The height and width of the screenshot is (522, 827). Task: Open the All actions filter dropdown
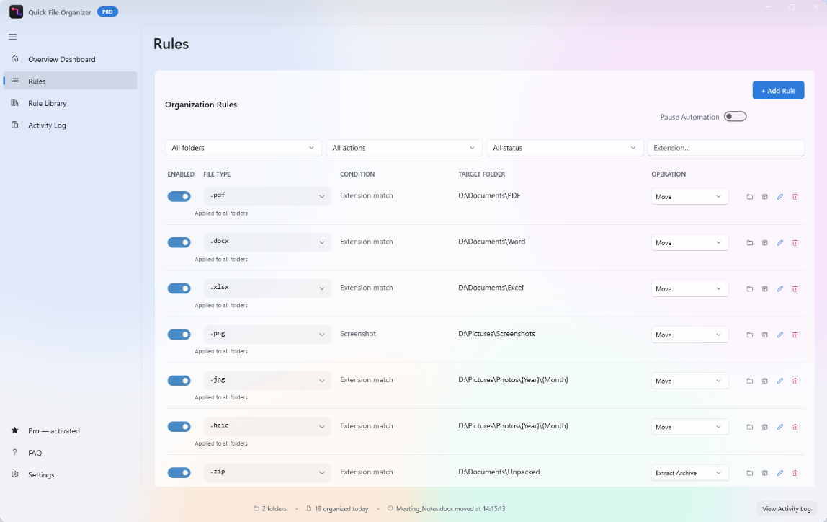(x=404, y=148)
